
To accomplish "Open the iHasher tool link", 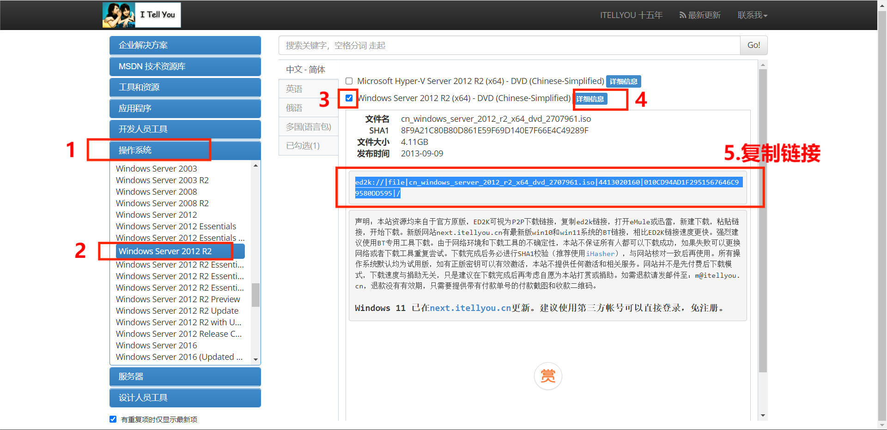I will pyautogui.click(x=600, y=253).
